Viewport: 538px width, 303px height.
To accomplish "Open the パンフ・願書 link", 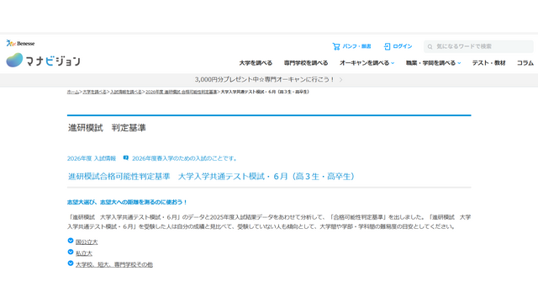I will [356, 46].
